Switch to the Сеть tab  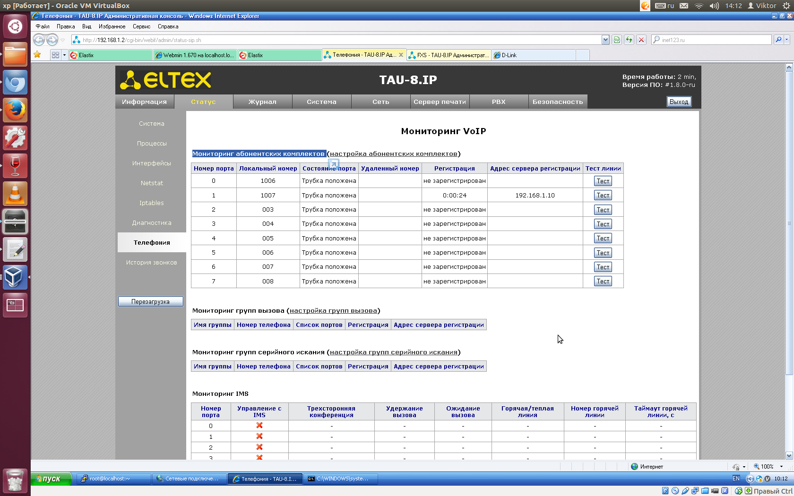coord(380,102)
